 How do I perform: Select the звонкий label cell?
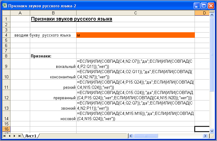tap(53, 106)
